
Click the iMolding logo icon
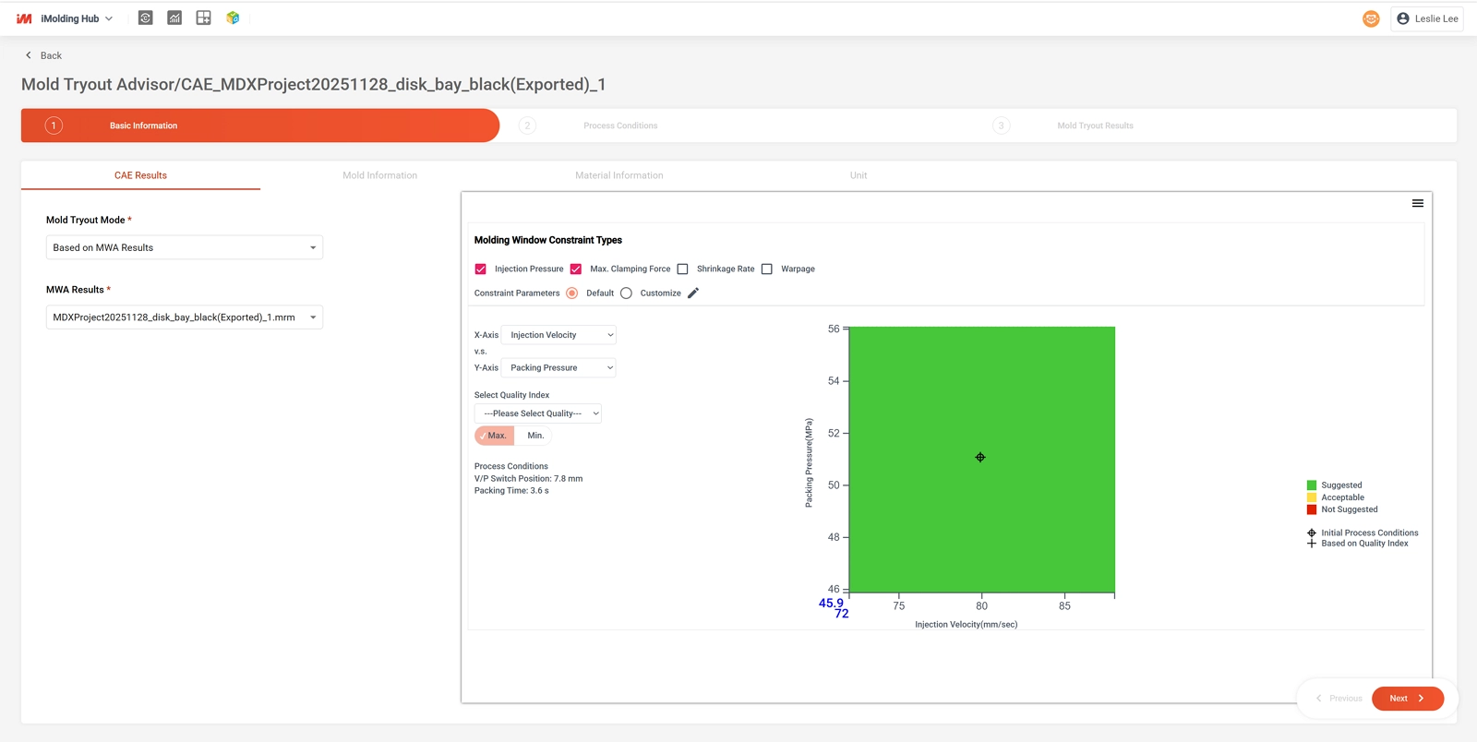click(24, 18)
